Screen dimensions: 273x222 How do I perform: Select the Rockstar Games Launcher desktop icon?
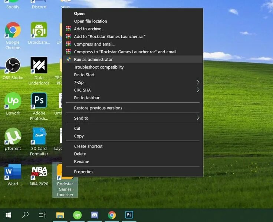point(65,180)
